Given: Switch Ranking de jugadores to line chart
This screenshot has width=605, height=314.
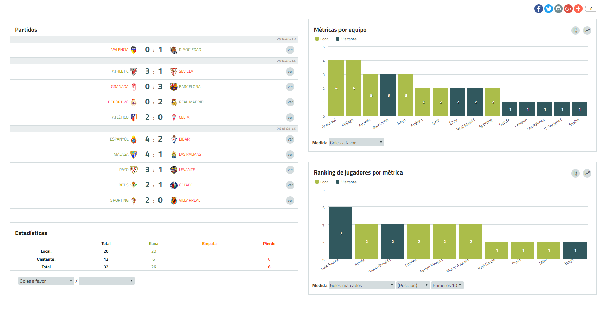Looking at the screenshot, I should pos(587,173).
